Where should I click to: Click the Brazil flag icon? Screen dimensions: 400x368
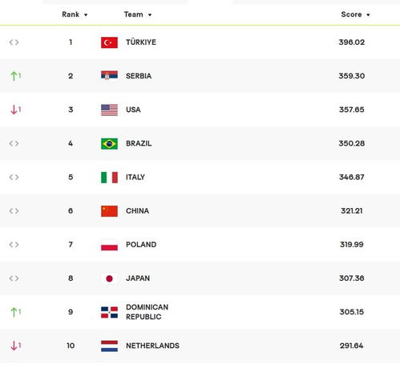click(x=109, y=144)
